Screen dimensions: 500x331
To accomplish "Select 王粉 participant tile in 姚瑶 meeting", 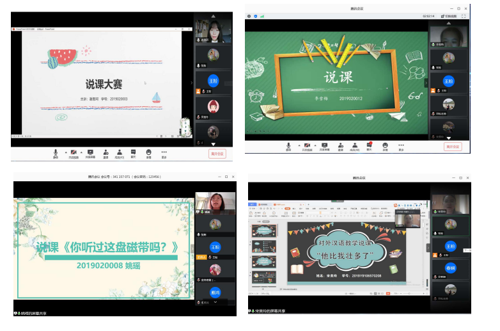I will click(215, 247).
